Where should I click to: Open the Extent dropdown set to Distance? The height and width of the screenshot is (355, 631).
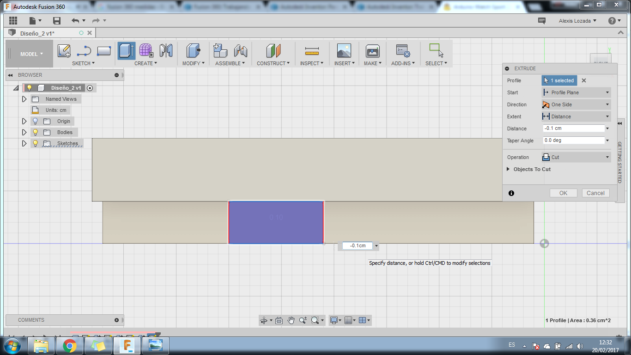tap(576, 116)
